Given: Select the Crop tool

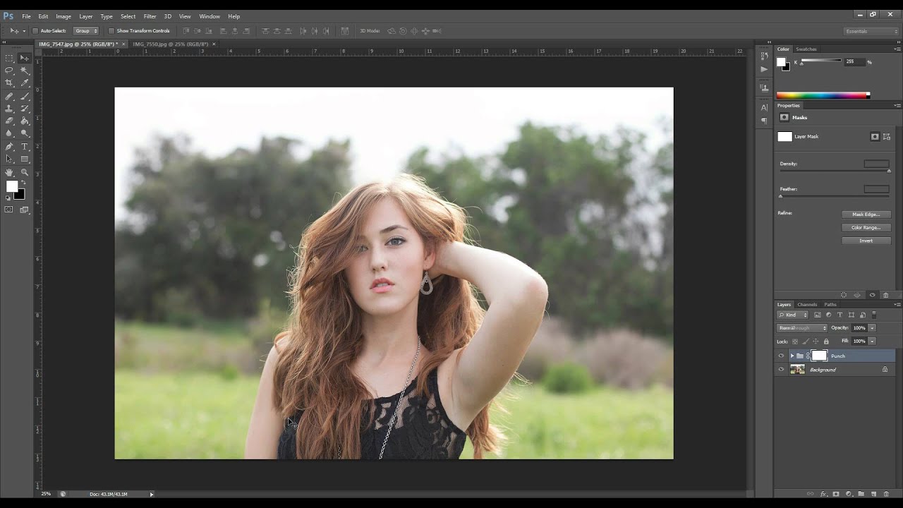Looking at the screenshot, I should coord(9,83).
